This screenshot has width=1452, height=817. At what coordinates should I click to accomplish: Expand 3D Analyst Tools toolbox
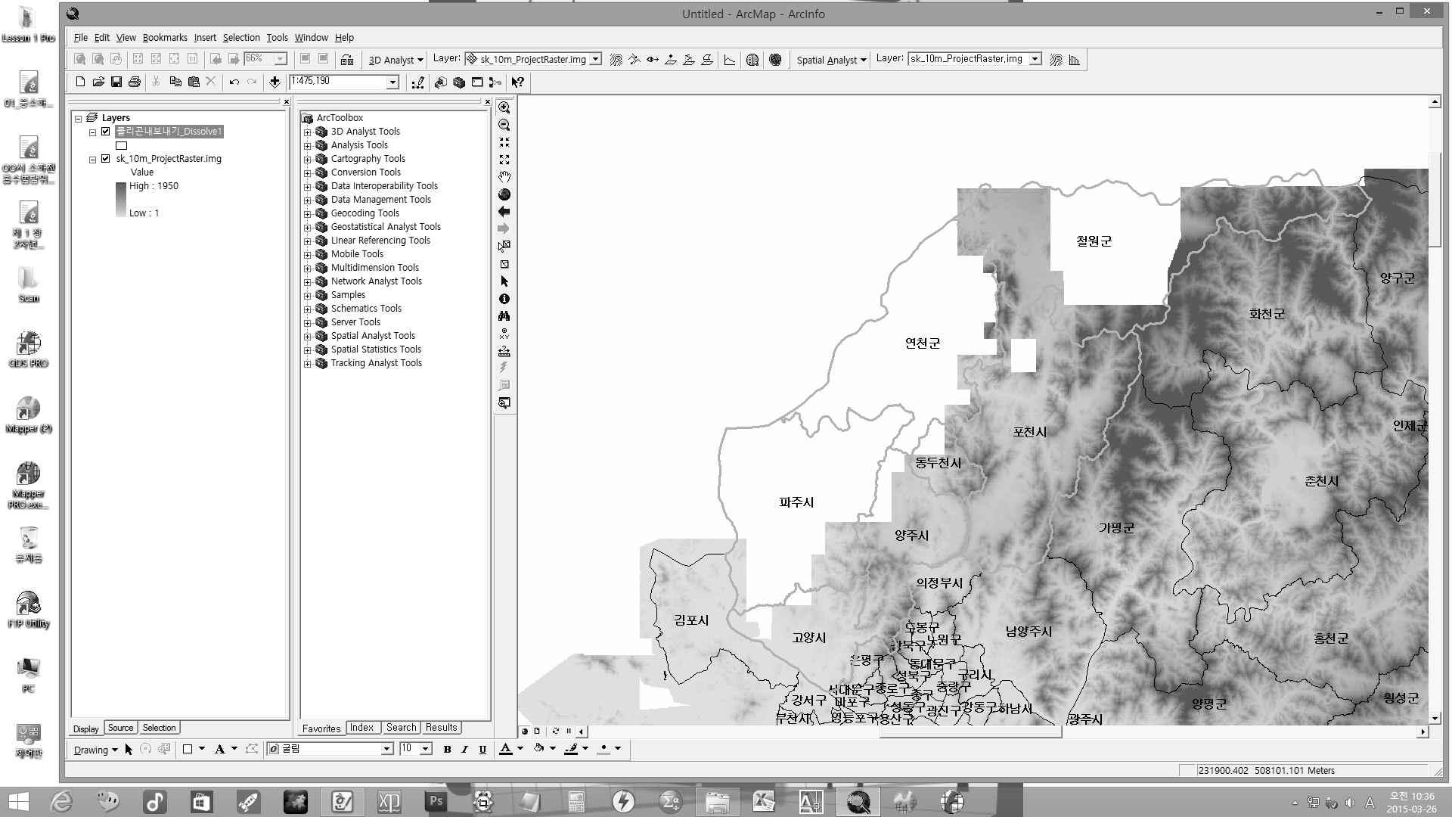(x=308, y=132)
